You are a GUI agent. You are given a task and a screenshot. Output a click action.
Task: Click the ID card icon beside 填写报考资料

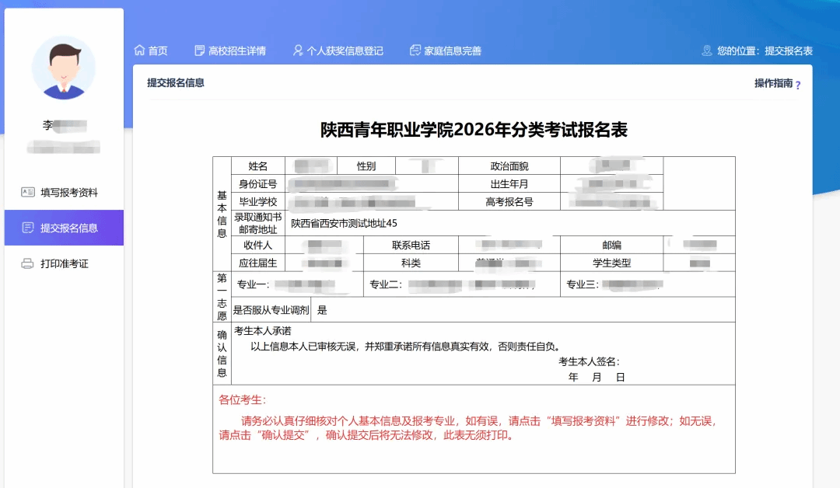pyautogui.click(x=28, y=192)
